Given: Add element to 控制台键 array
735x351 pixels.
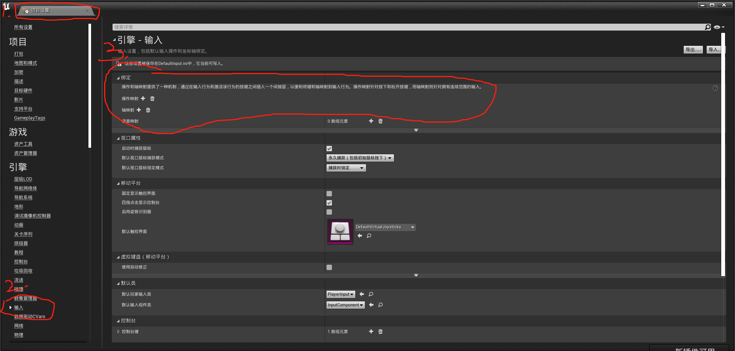Looking at the screenshot, I should click(371, 332).
